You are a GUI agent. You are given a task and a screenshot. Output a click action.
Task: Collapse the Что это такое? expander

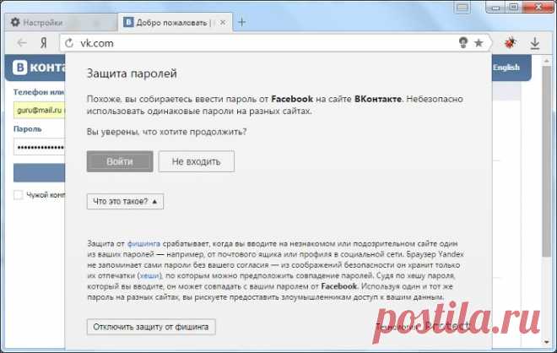[x=125, y=201]
